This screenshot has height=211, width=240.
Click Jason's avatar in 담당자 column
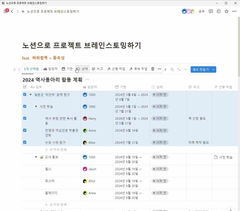[85, 169]
